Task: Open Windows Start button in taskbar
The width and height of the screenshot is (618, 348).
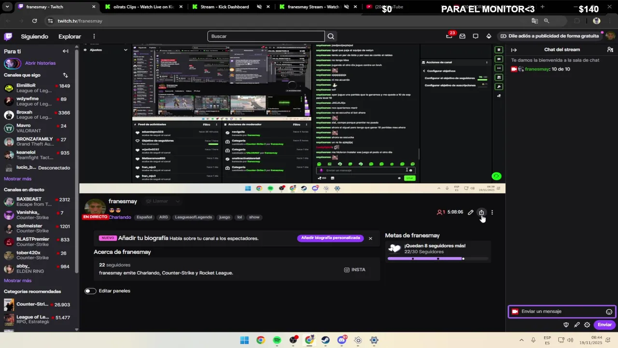Action: [x=244, y=340]
